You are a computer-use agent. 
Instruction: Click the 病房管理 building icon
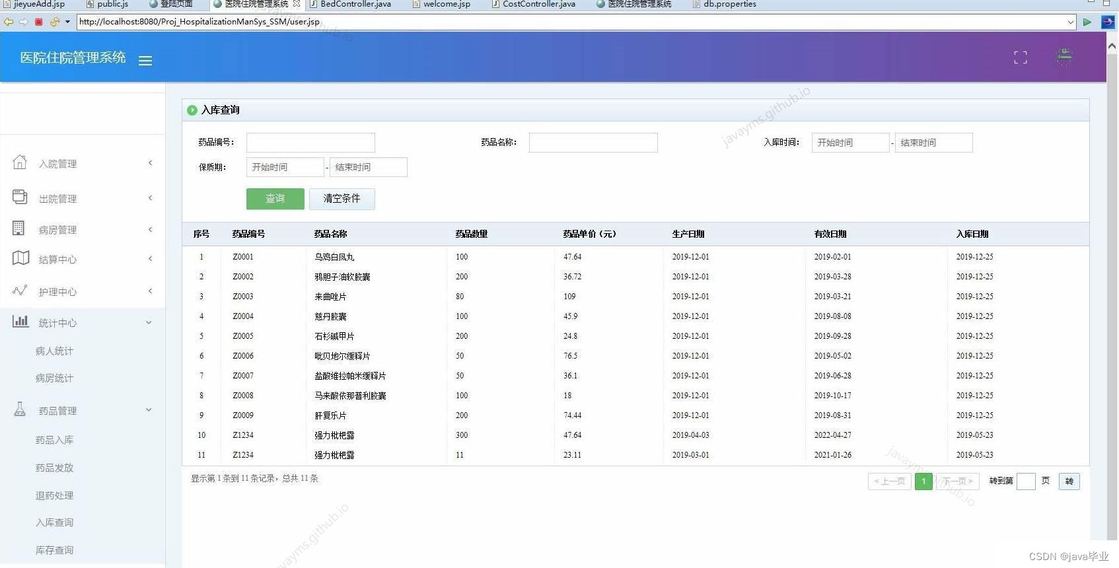coord(18,229)
